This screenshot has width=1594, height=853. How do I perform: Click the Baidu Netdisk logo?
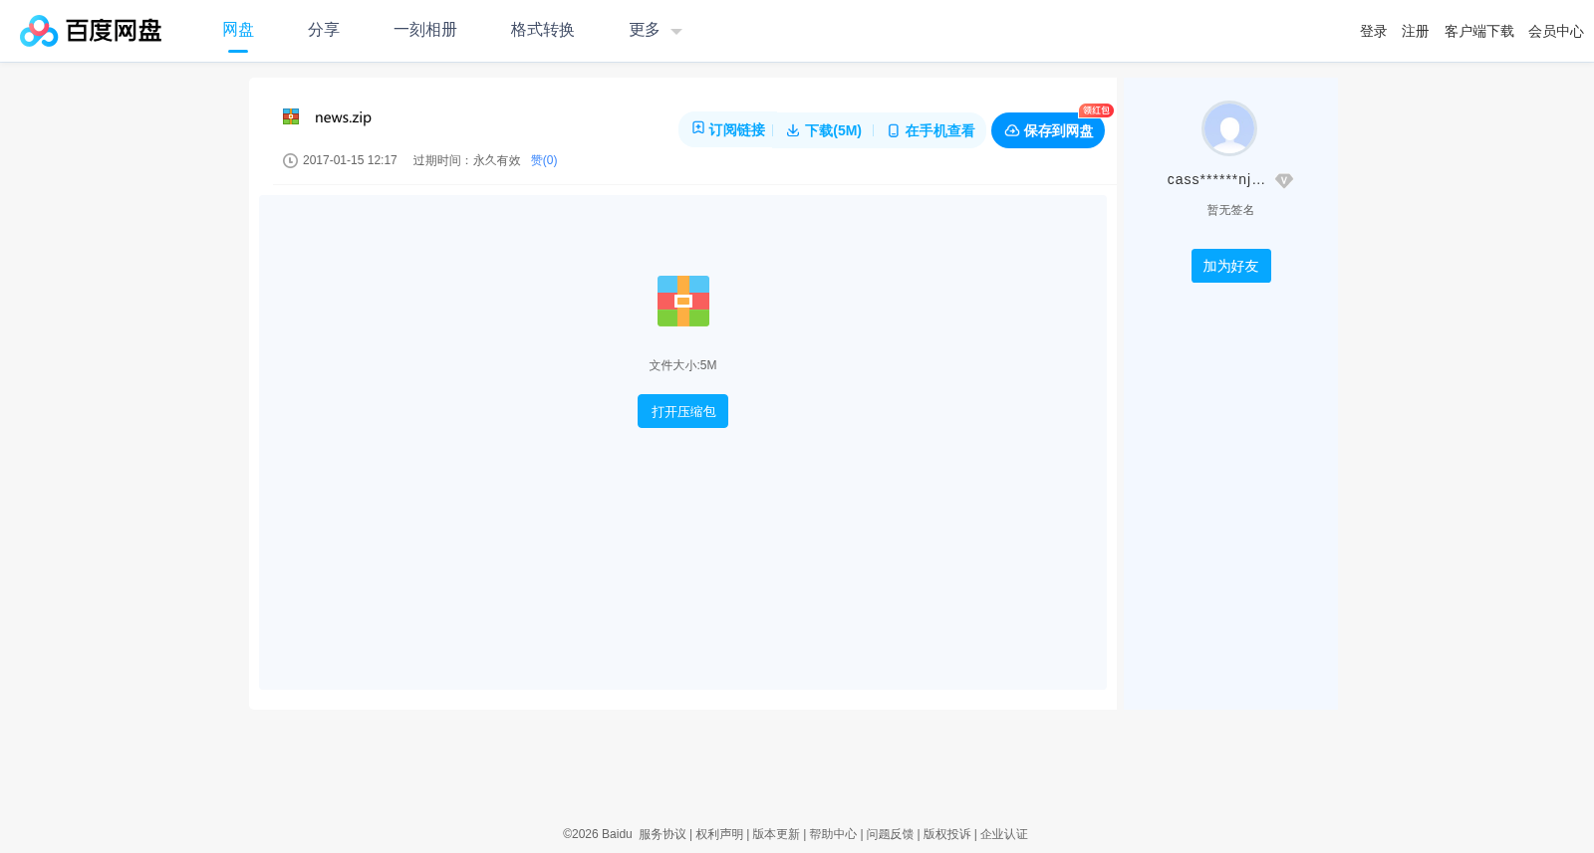pyautogui.click(x=91, y=31)
